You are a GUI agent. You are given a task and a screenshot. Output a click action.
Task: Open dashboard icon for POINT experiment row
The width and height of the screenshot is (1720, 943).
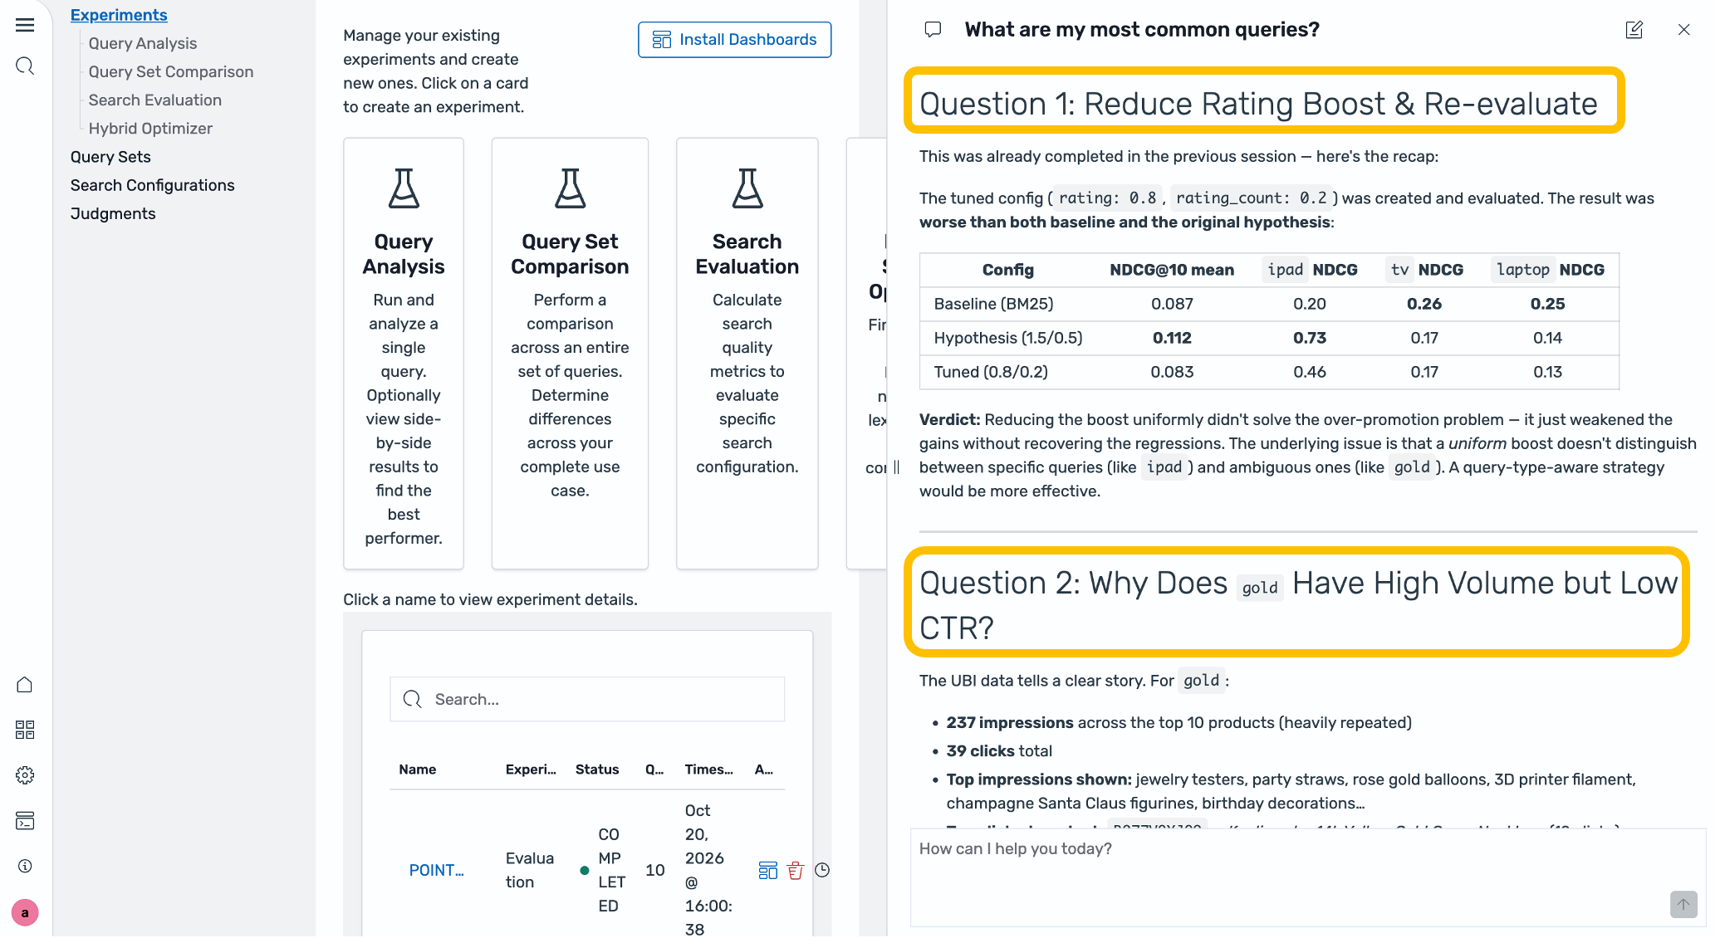pos(768,870)
